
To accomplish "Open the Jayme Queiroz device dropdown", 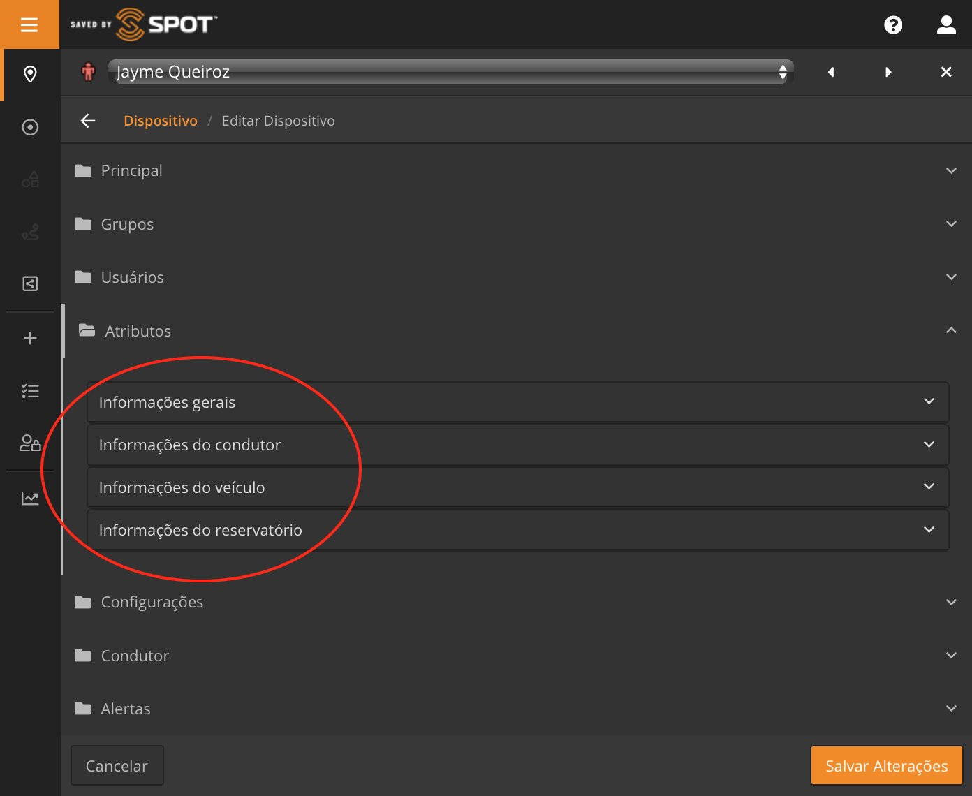I will coord(450,72).
